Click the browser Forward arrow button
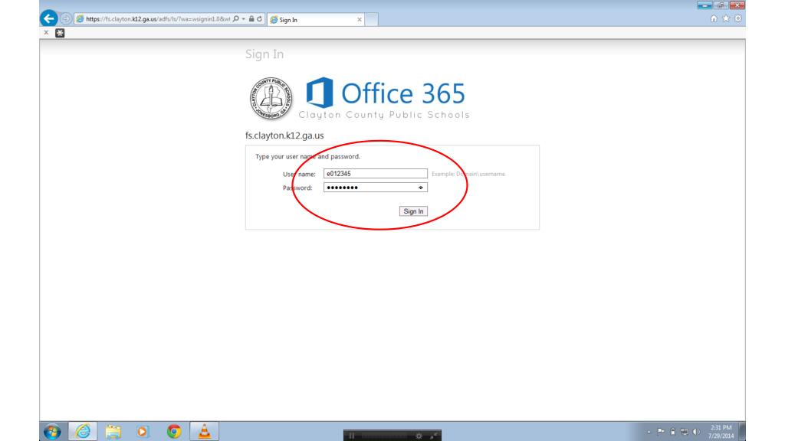785x441 pixels. tap(66, 19)
